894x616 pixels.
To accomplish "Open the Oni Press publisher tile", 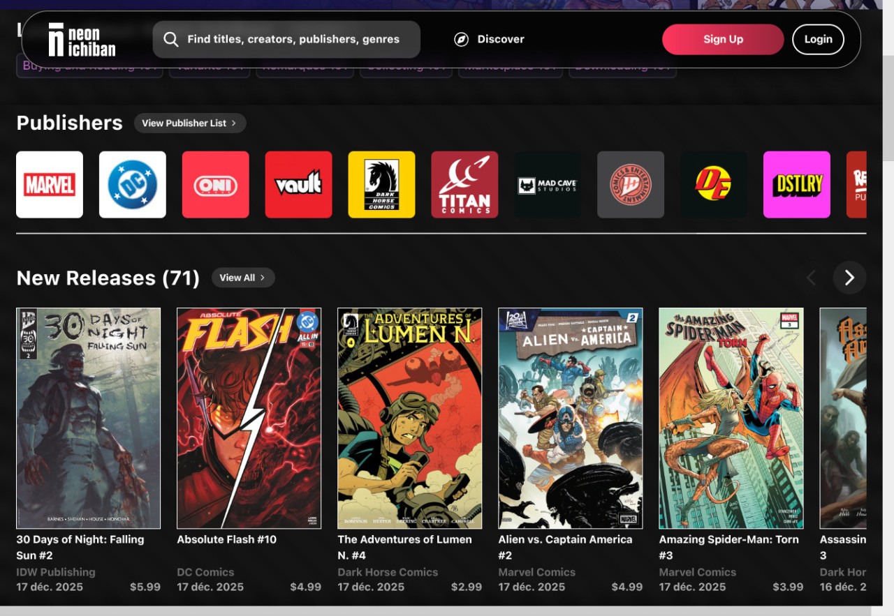I will 215,185.
